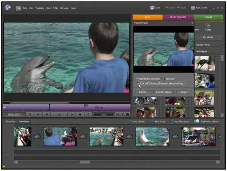Click the go to next edit point button
The height and width of the screenshot is (171, 227).
(x=88, y=114)
